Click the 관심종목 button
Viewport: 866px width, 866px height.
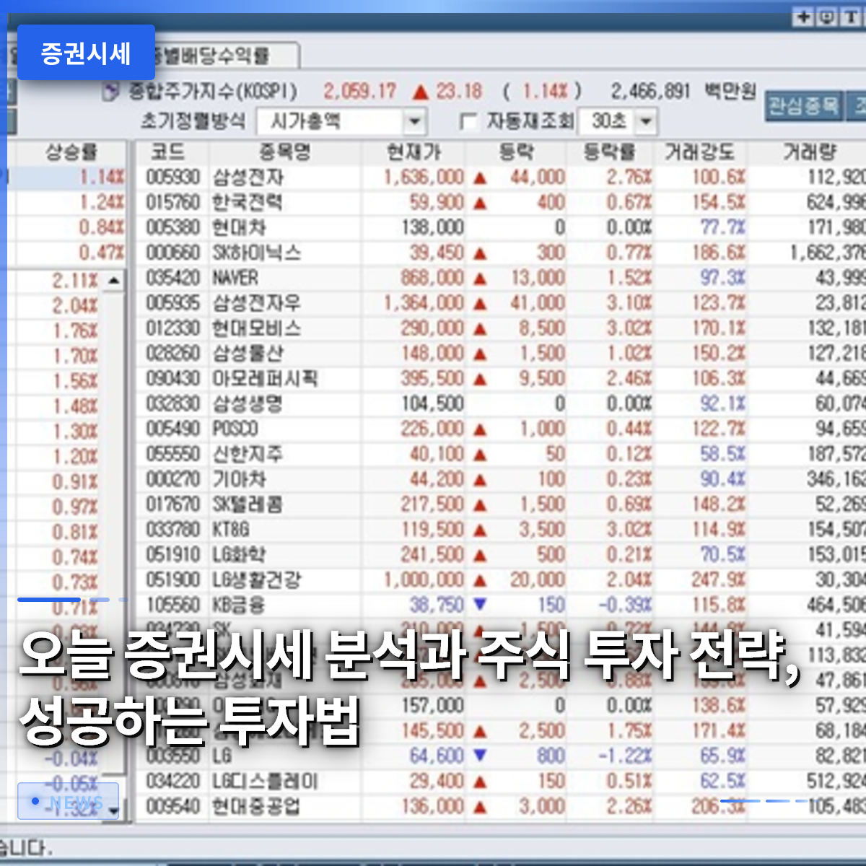coord(802,106)
